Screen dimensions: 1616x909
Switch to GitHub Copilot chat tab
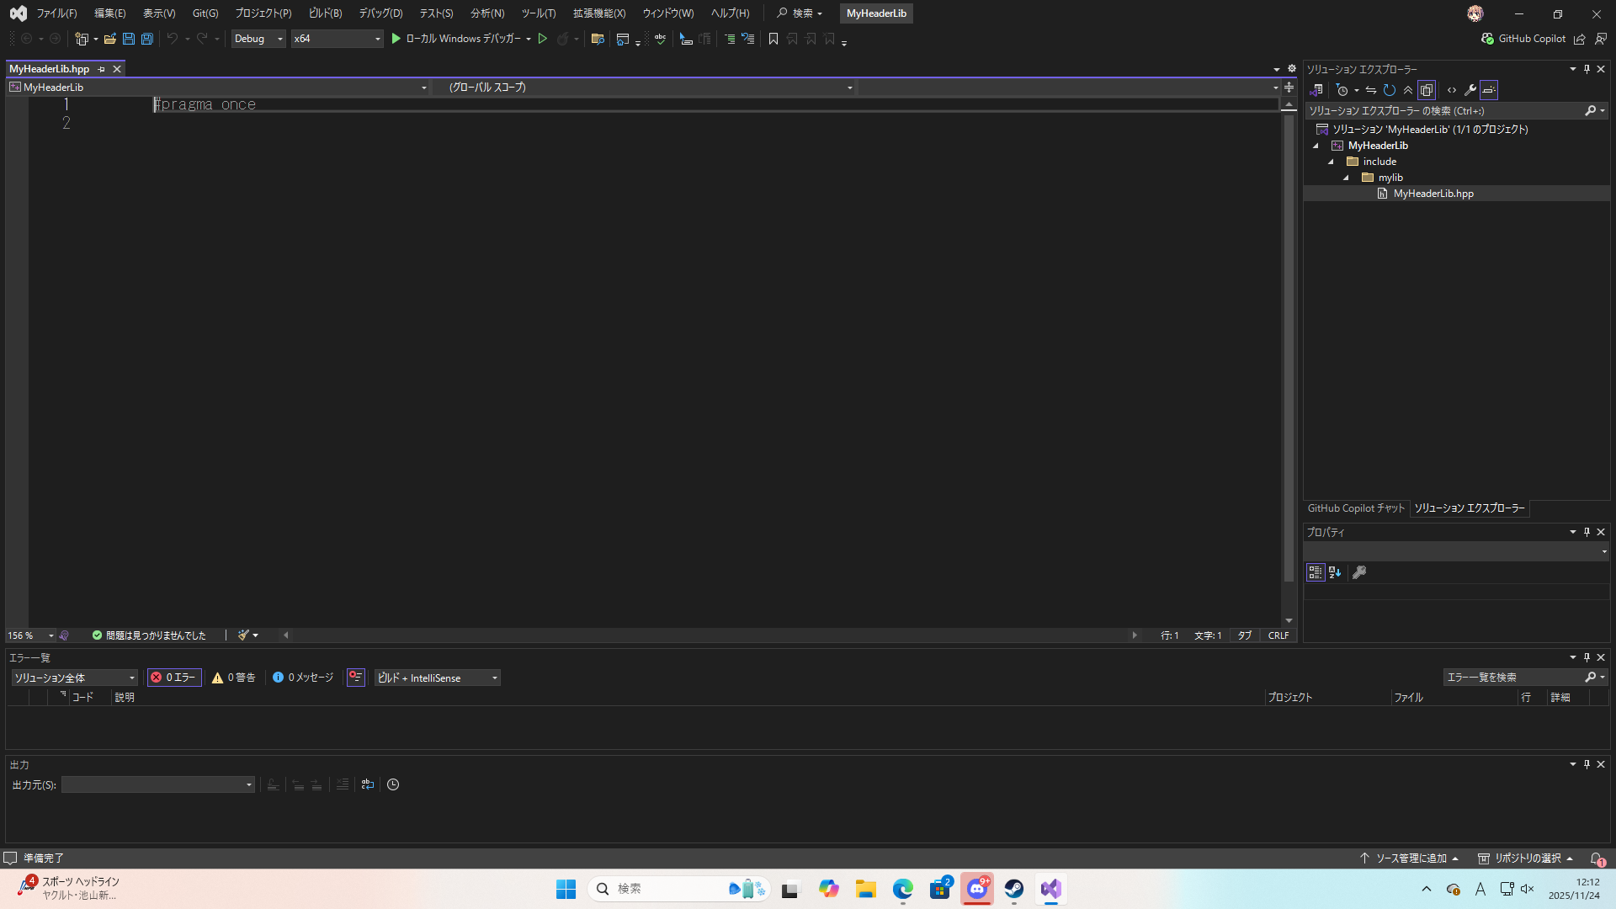(x=1355, y=508)
